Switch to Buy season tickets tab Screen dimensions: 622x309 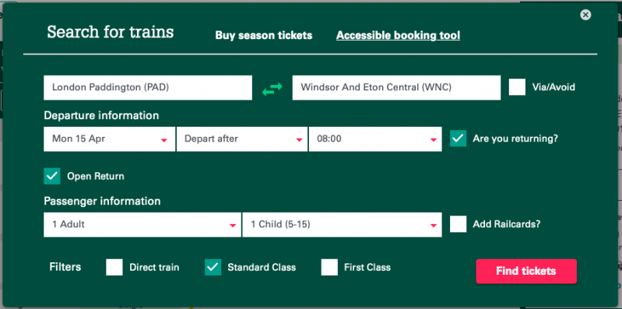click(x=264, y=35)
